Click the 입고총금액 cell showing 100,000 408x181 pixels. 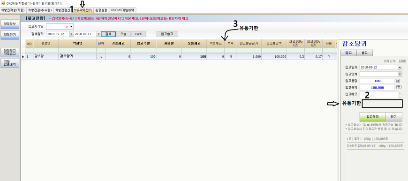tap(274, 56)
